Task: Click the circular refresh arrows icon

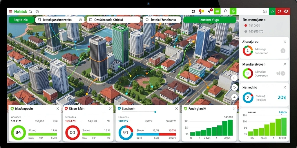Action: [x=193, y=12]
